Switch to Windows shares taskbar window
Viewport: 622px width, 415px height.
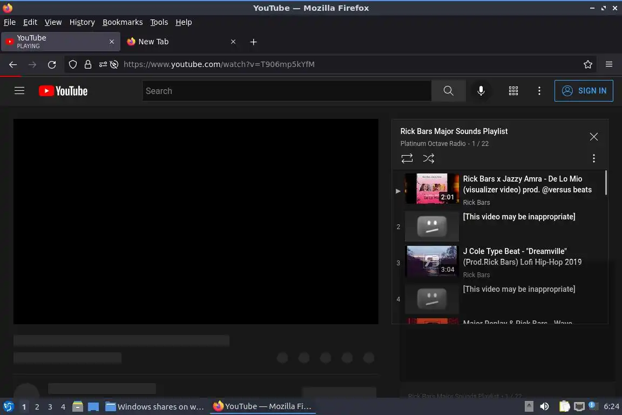pyautogui.click(x=155, y=407)
